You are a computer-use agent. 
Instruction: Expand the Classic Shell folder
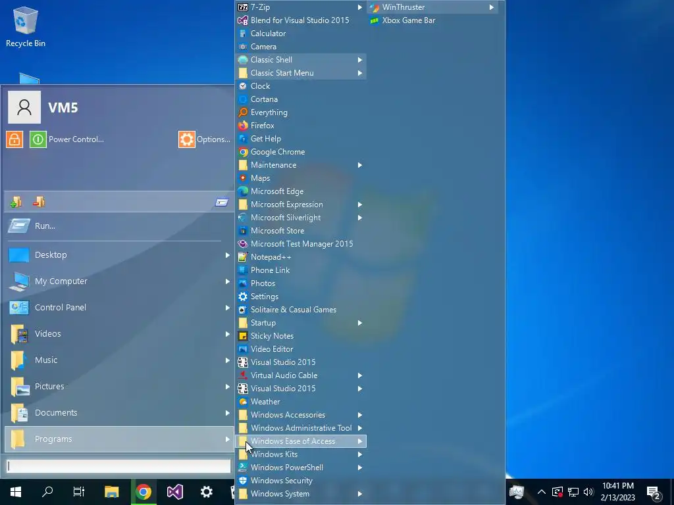(300, 60)
